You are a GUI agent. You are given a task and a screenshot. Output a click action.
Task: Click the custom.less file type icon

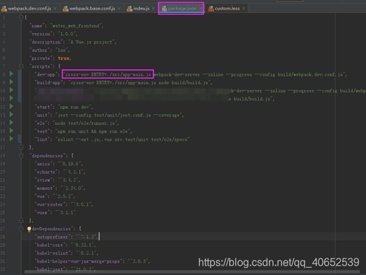[211, 9]
